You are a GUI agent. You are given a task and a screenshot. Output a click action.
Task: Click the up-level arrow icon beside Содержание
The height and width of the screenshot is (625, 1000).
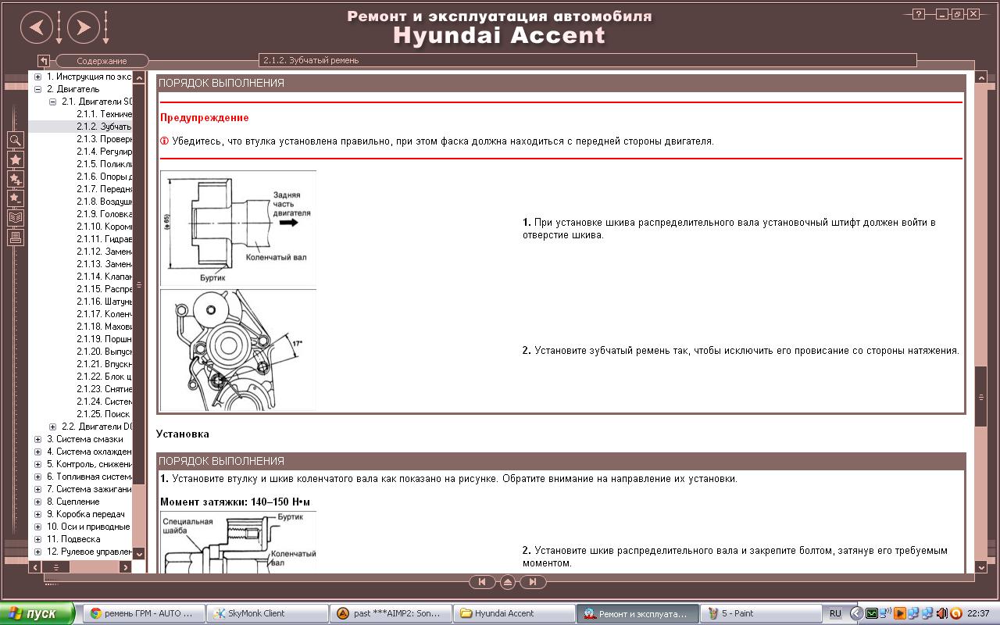coord(44,61)
